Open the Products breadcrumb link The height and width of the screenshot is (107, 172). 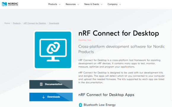pos(17,23)
